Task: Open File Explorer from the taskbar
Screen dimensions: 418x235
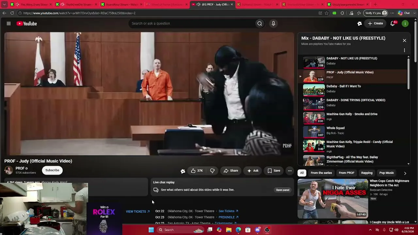Action: pyautogui.click(x=229, y=230)
